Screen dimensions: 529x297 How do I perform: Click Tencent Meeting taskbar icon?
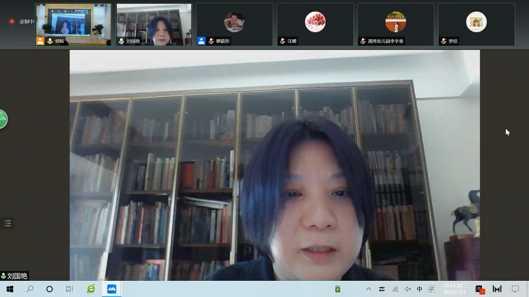tap(112, 289)
